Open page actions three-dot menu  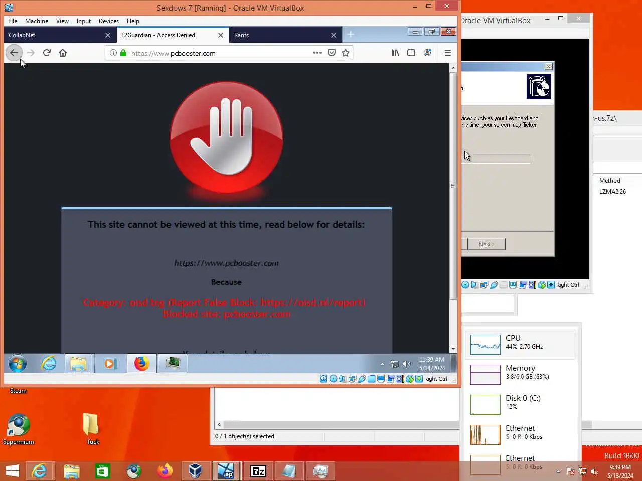(x=317, y=53)
